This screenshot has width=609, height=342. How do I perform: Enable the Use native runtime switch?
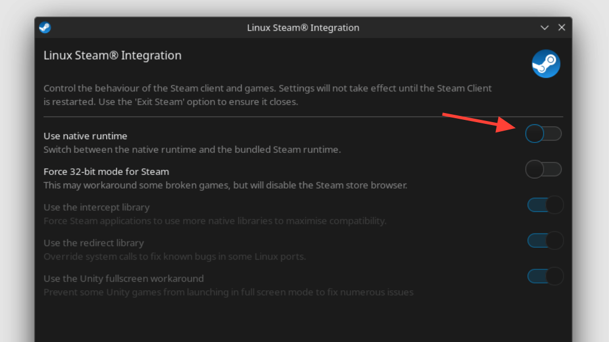544,134
